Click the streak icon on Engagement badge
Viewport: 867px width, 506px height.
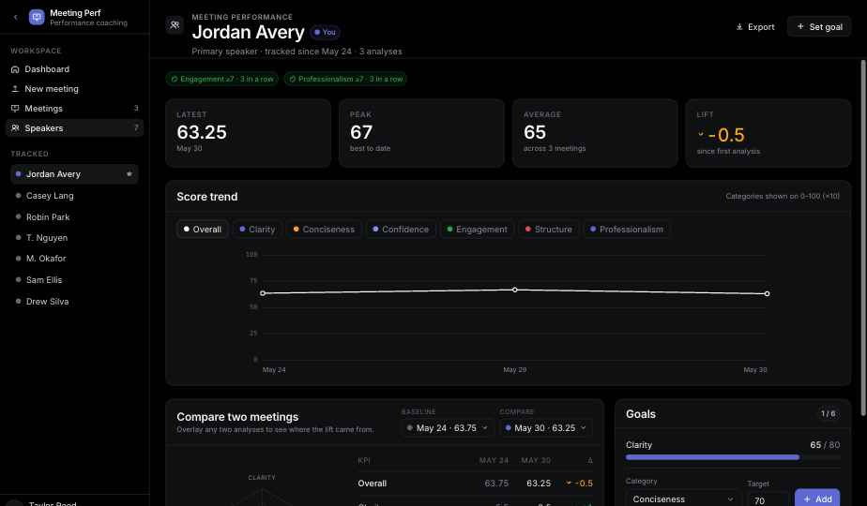click(x=175, y=79)
